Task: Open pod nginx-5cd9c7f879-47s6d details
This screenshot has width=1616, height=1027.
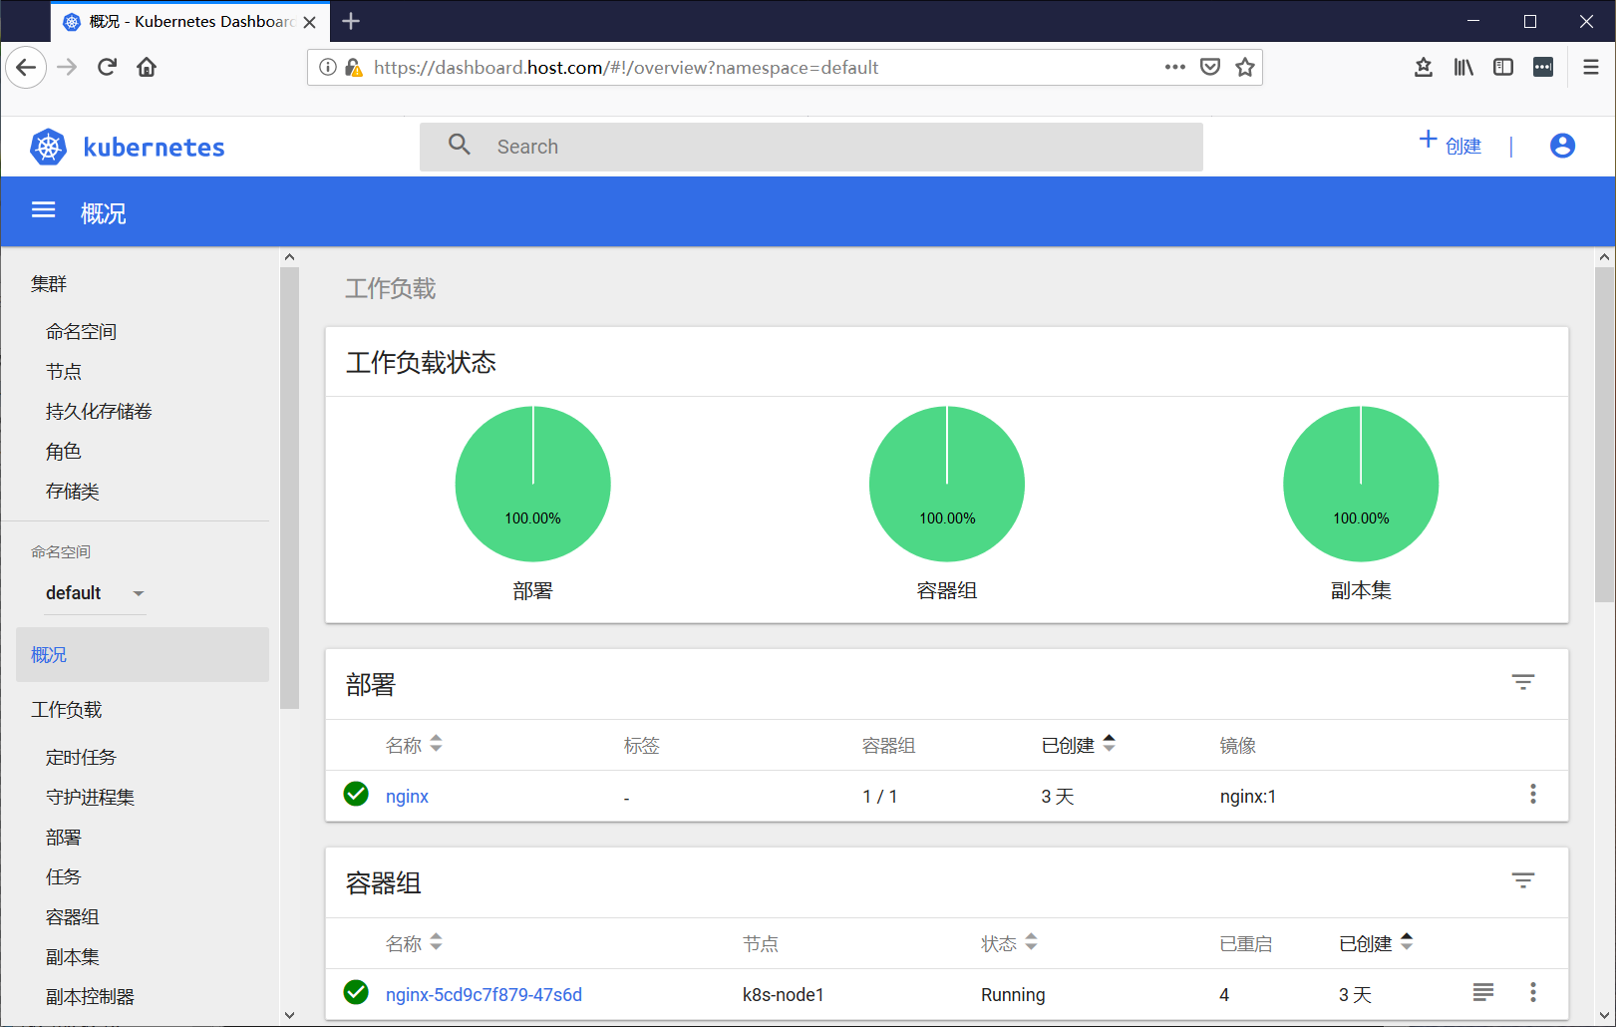Action: [484, 994]
